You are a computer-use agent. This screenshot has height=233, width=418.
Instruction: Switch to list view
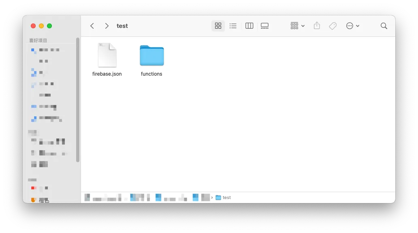pyautogui.click(x=233, y=26)
